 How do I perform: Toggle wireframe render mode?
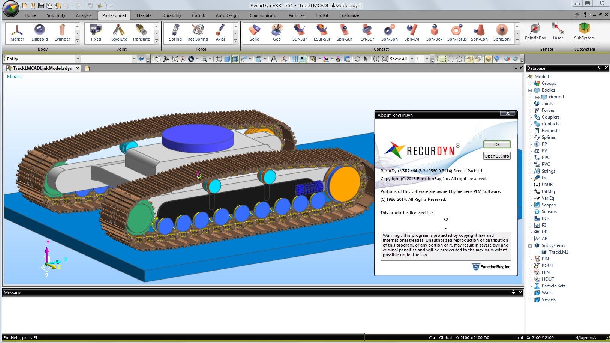coord(219,59)
